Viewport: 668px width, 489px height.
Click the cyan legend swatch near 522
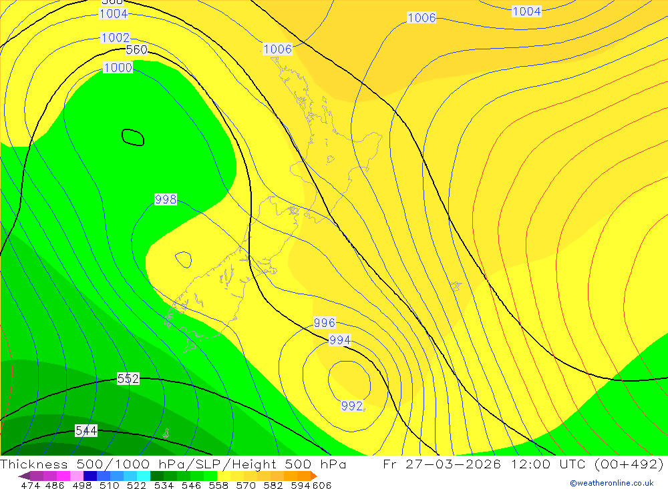pos(144,476)
